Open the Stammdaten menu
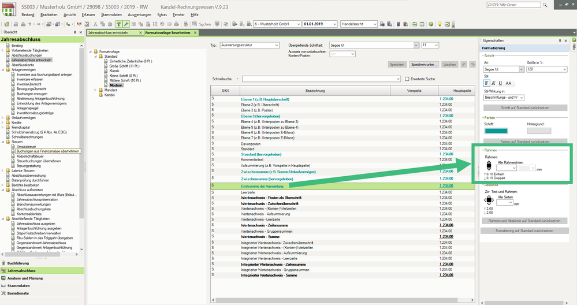577x305 pixels. point(111,14)
